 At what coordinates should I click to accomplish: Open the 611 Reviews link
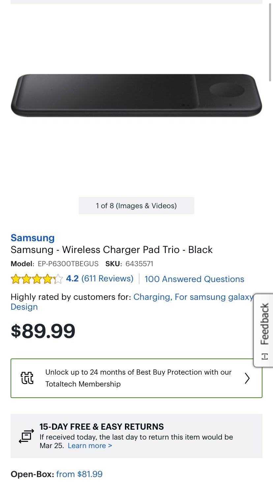pyautogui.click(x=107, y=279)
